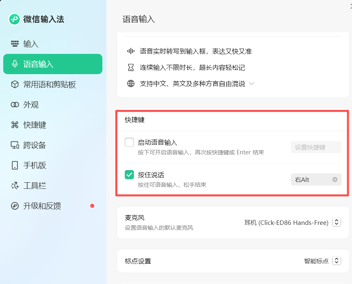The width and height of the screenshot is (352, 284).
Task: Switch to the 外观 section
Action: click(x=53, y=105)
